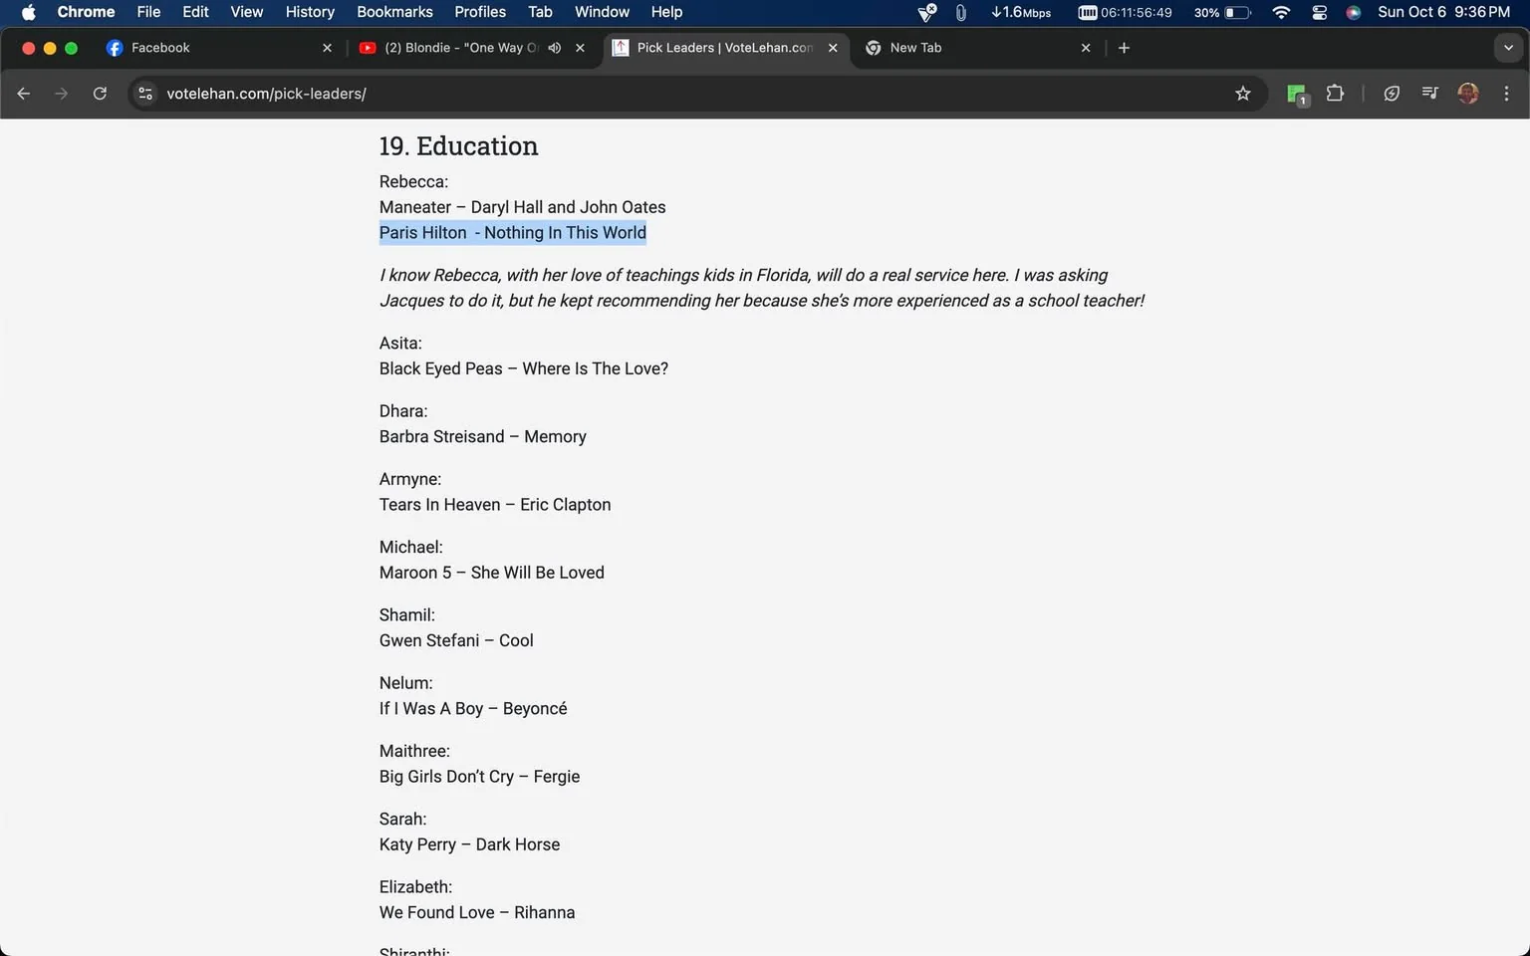Open the Profiles menu
Viewport: 1530px width, 956px height.
tap(480, 12)
